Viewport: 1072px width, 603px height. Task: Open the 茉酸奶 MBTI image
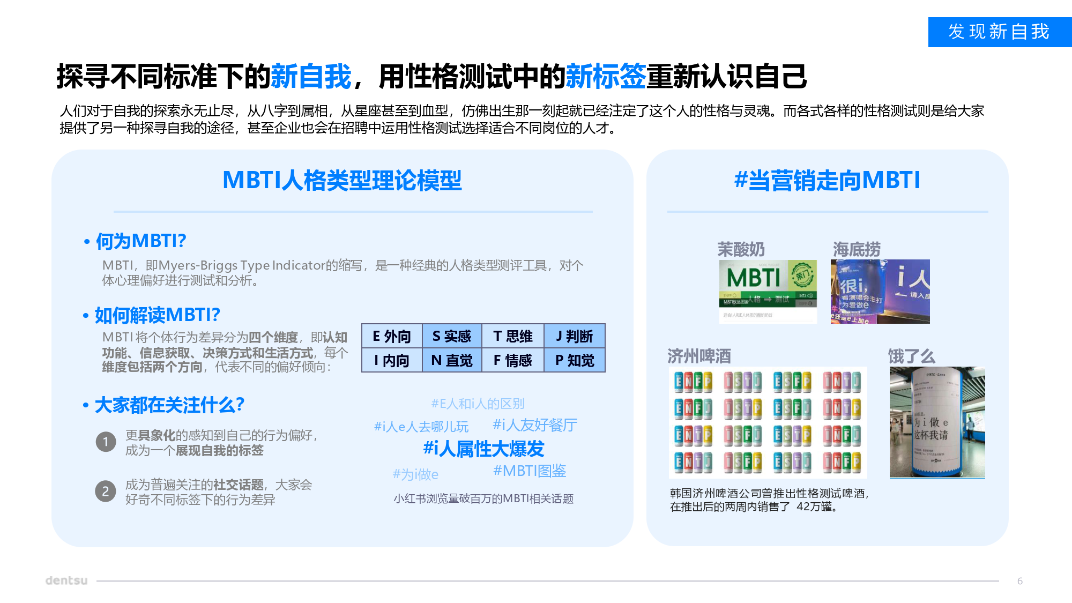pyautogui.click(x=768, y=292)
